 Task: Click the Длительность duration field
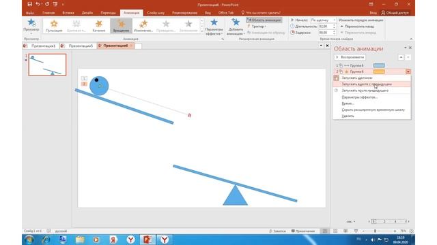326,27
